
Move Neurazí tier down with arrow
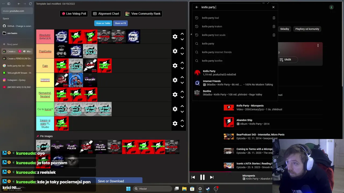pos(182,83)
